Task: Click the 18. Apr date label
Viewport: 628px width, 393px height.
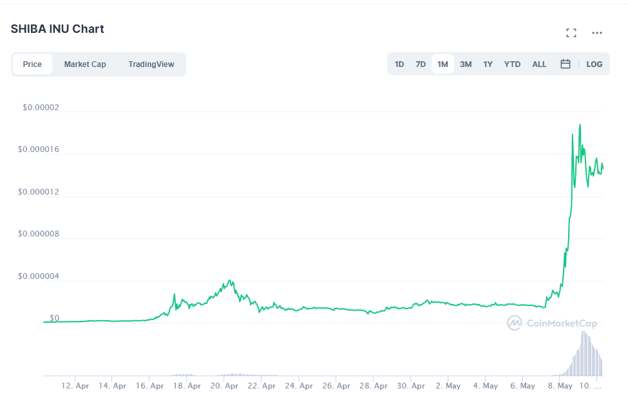Action: (x=187, y=386)
